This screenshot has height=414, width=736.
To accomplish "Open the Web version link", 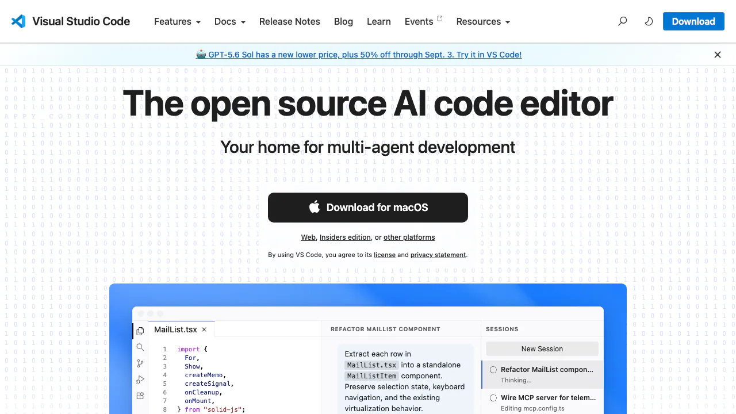I will point(308,237).
